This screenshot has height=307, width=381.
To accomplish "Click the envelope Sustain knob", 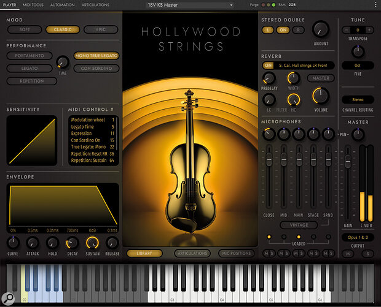I will (x=92, y=243).
